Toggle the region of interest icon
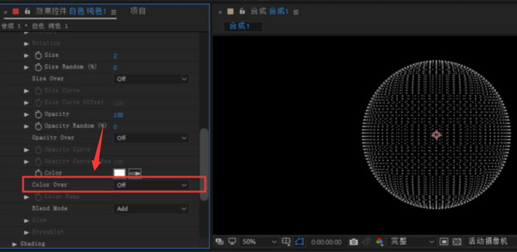The width and height of the screenshot is (517, 252). [444, 242]
